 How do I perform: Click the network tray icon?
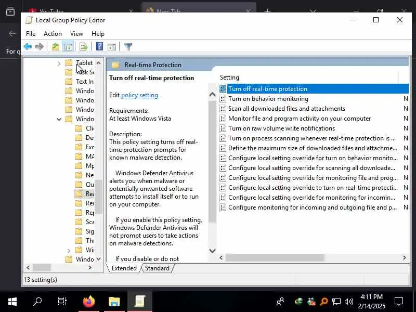[336, 302]
